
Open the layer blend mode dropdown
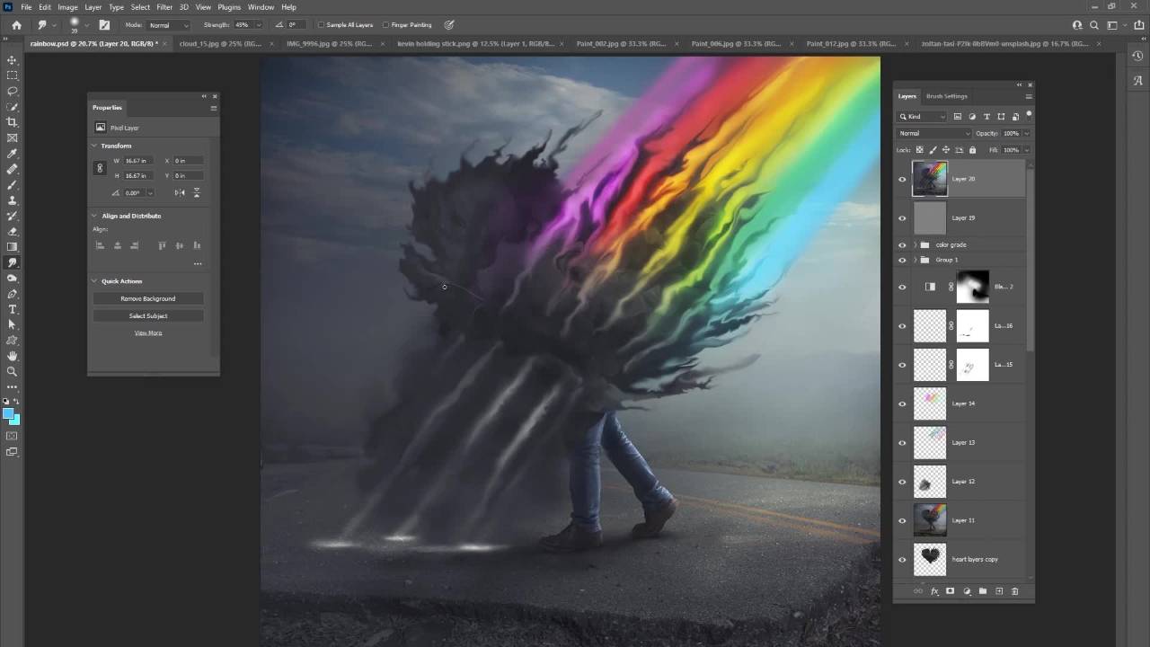click(x=933, y=133)
